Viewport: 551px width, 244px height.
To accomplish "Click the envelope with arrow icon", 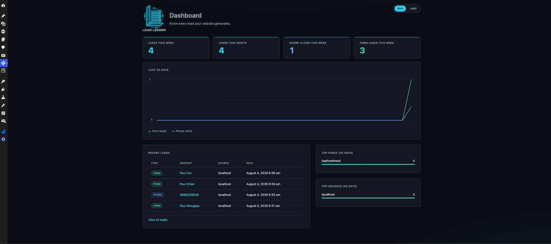I will 3,121.
